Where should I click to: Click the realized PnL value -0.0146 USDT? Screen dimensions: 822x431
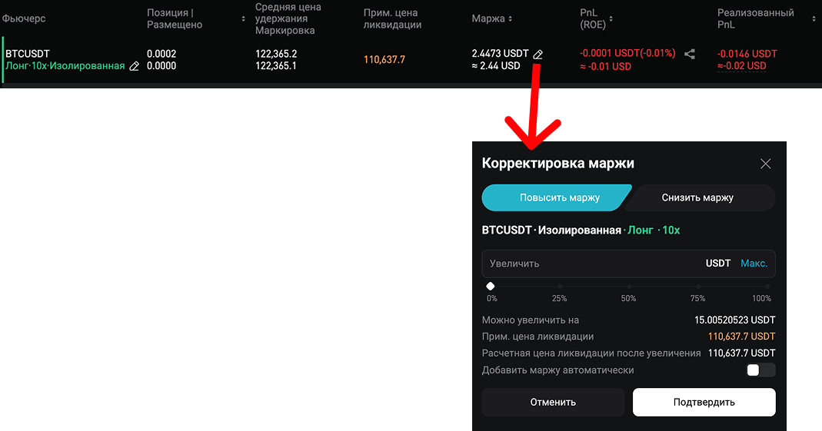coord(747,54)
